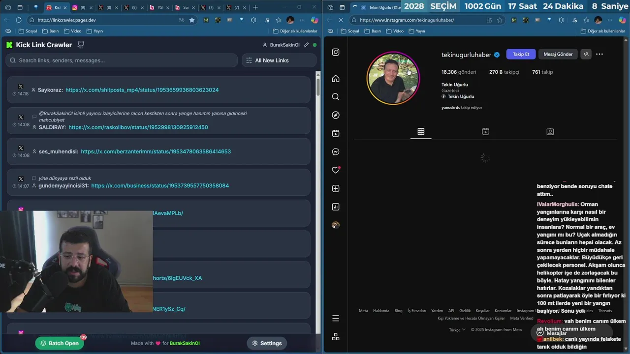Image resolution: width=630 pixels, height=354 pixels.
Task: Open Instagram Explore compass icon
Action: point(336,115)
